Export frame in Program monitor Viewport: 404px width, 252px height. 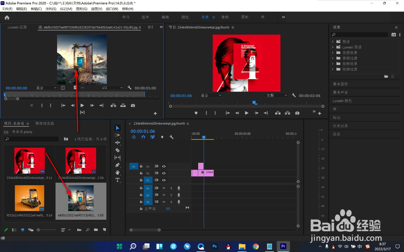point(297,113)
